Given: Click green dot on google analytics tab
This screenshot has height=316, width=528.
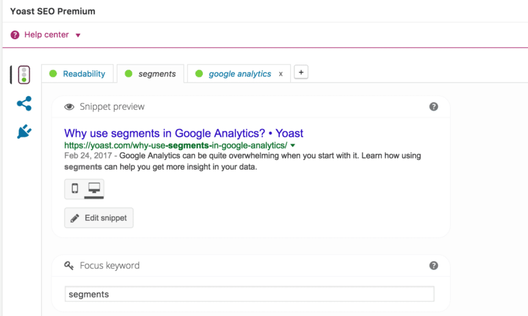Looking at the screenshot, I should [199, 74].
